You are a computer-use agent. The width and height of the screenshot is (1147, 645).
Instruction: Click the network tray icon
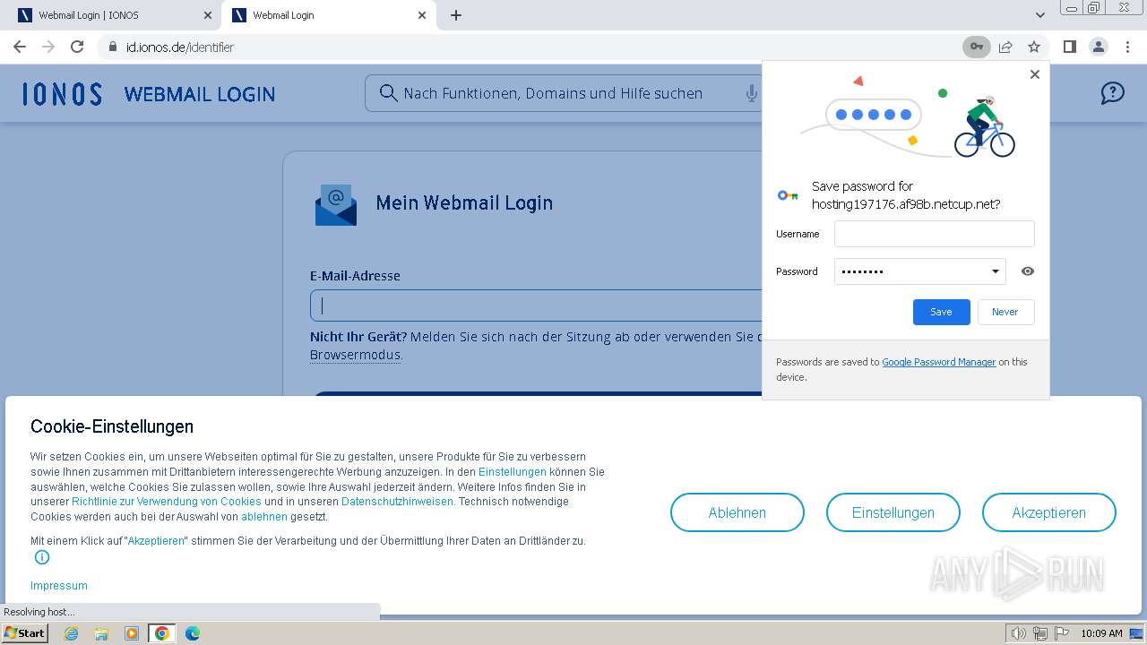(x=1039, y=633)
